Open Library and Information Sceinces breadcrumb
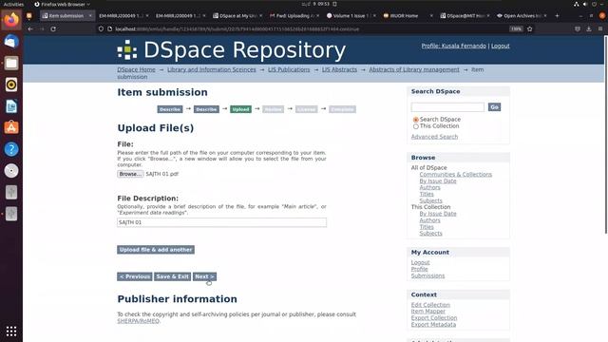The height and width of the screenshot is (342, 608). (x=212, y=69)
